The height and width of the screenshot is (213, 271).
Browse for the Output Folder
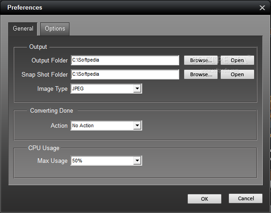201,60
